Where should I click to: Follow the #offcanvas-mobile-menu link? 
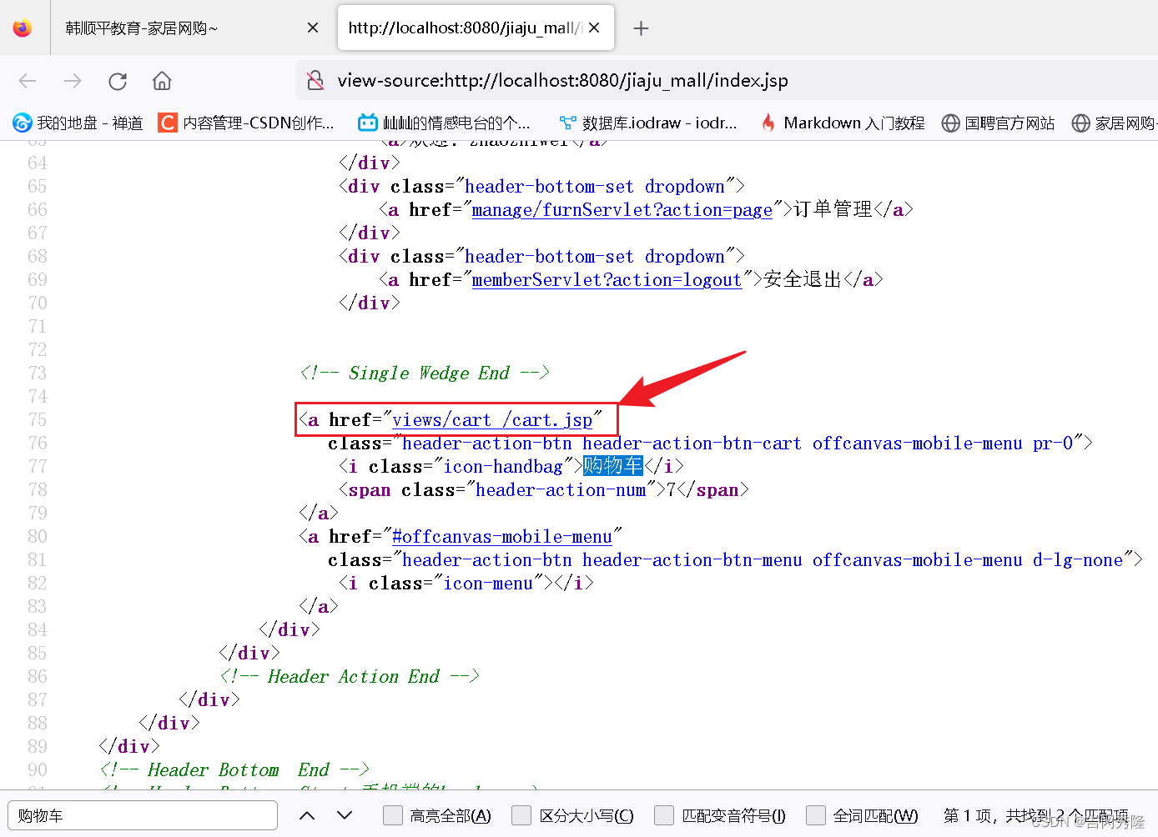[502, 537]
